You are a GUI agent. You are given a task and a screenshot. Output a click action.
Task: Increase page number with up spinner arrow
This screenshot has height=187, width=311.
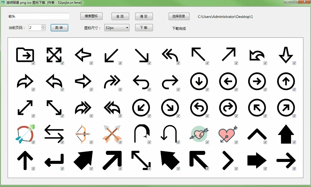click(43, 26)
